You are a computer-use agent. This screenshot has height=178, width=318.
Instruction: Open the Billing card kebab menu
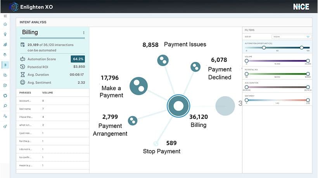tap(84, 33)
